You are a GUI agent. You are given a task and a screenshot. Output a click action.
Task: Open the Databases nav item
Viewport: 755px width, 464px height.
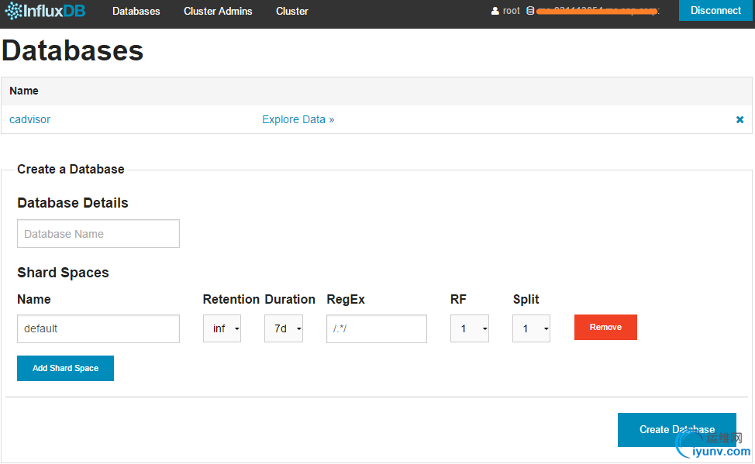tap(136, 11)
